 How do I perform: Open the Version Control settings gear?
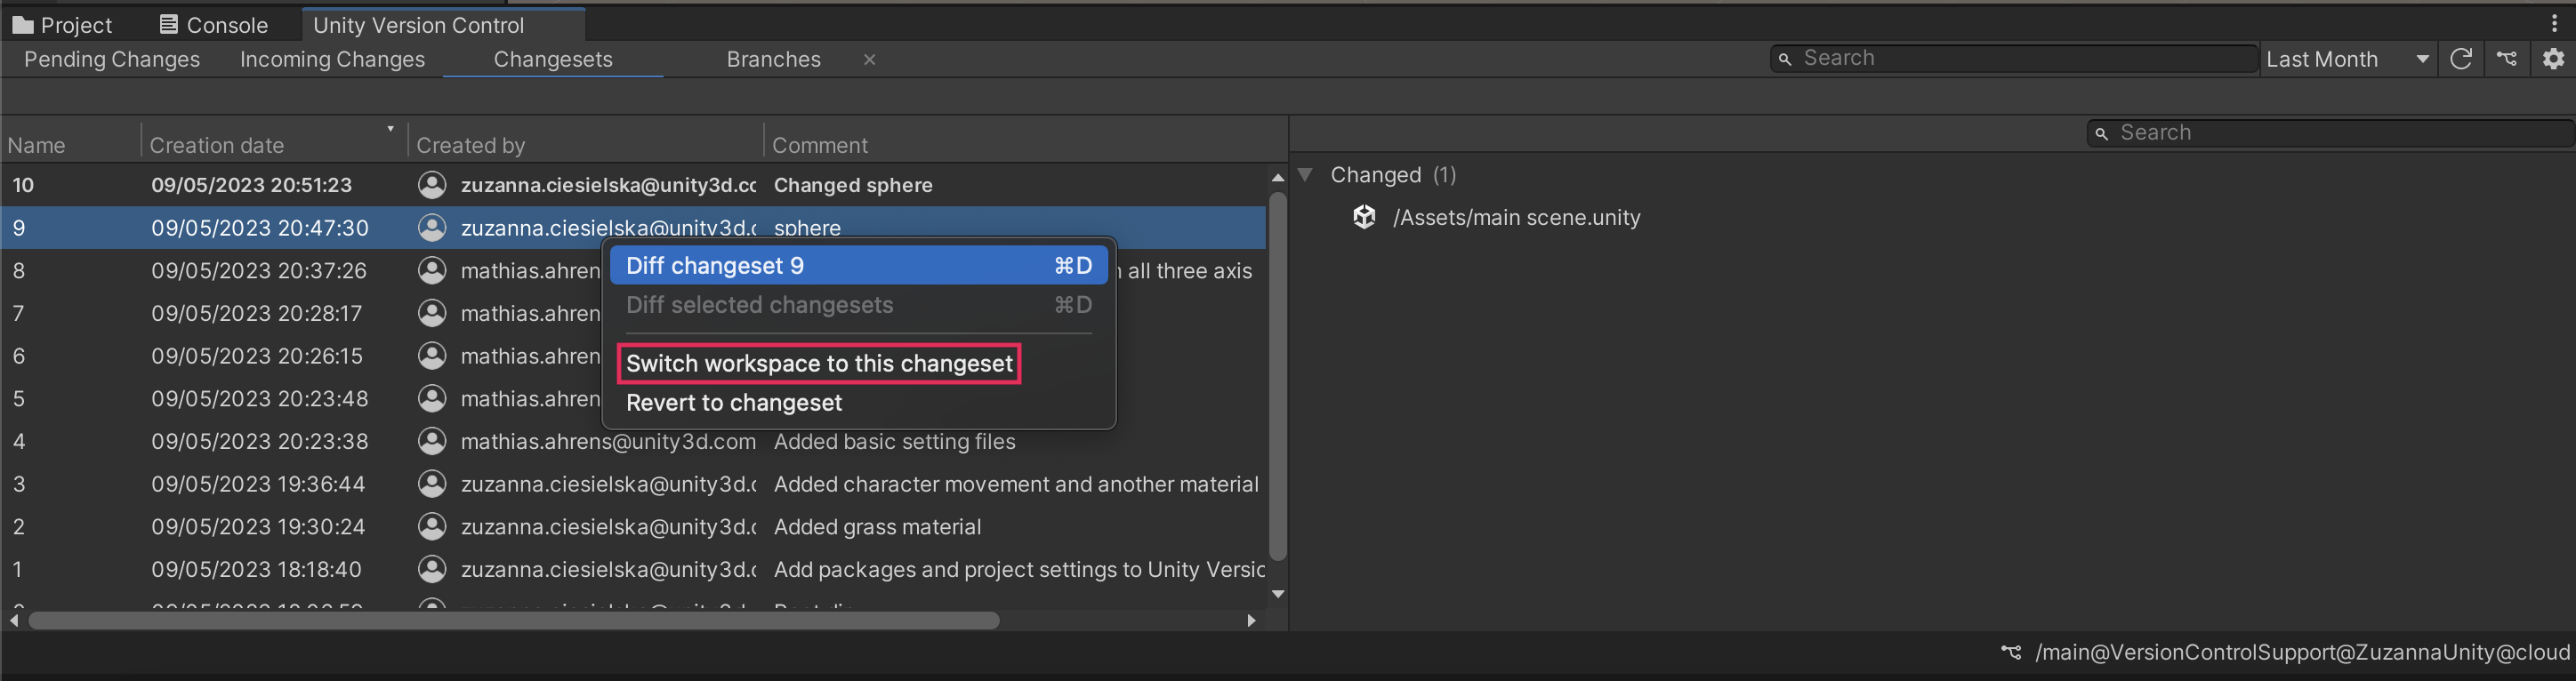coord(2553,59)
